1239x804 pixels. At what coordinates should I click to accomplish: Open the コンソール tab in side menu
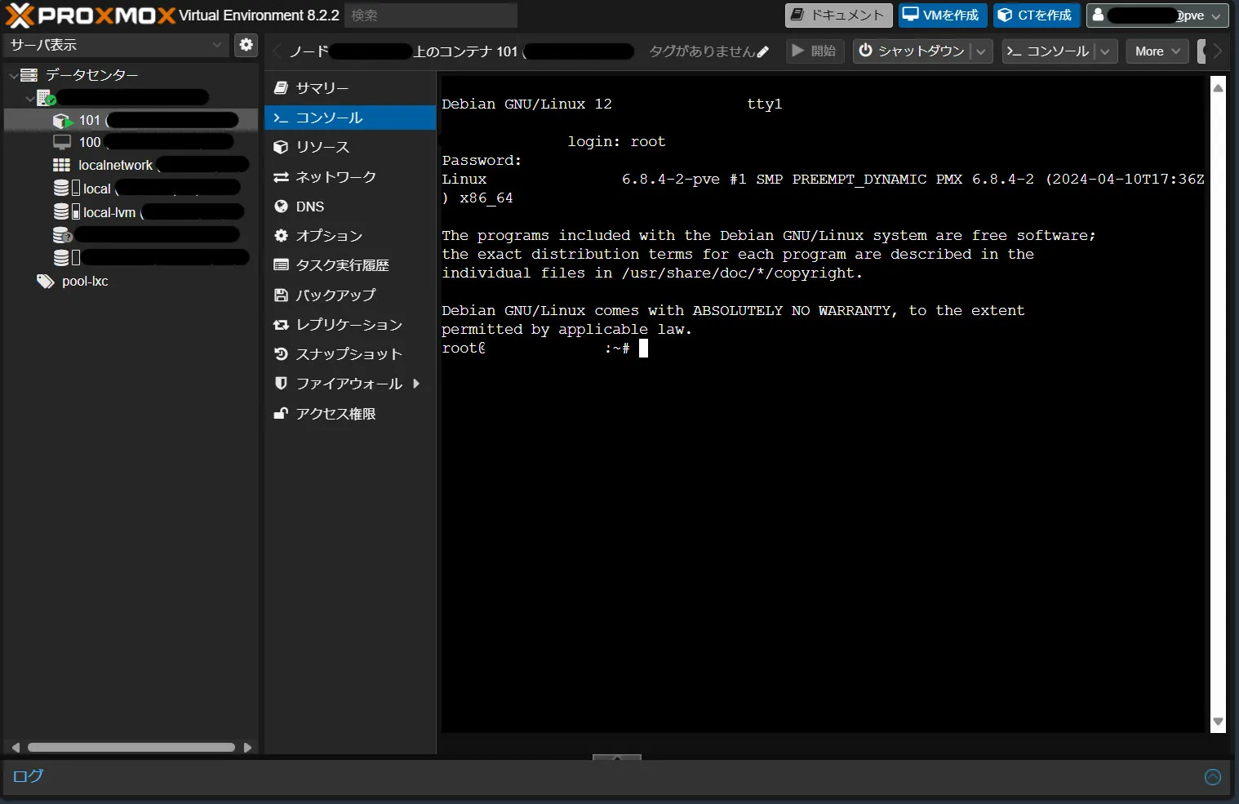pyautogui.click(x=350, y=118)
